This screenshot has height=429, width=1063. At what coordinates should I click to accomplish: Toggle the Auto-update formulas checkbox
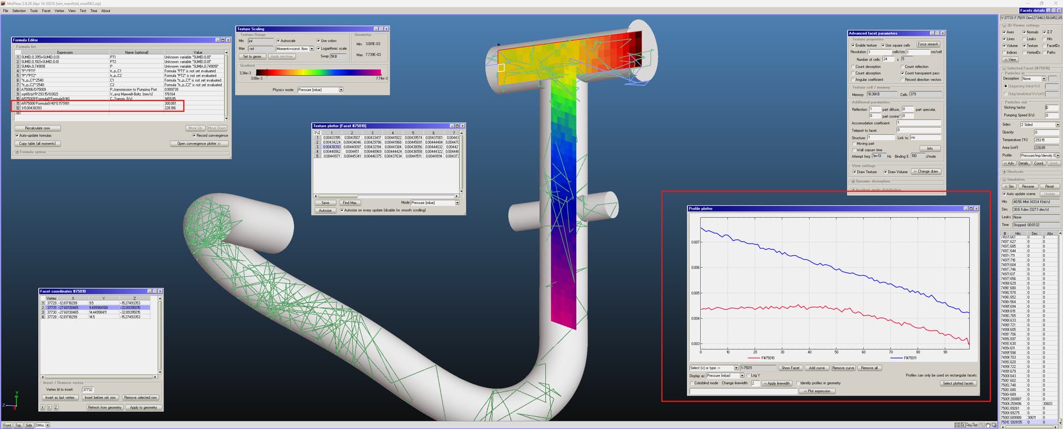(17, 135)
